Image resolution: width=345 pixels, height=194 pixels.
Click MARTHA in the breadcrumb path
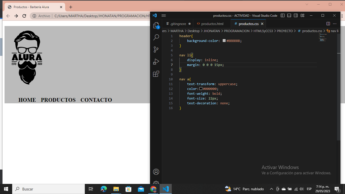click(177, 31)
